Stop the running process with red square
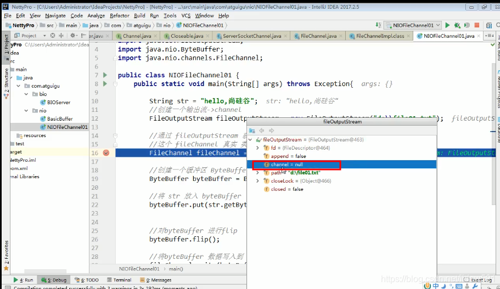 pyautogui.click(x=477, y=25)
